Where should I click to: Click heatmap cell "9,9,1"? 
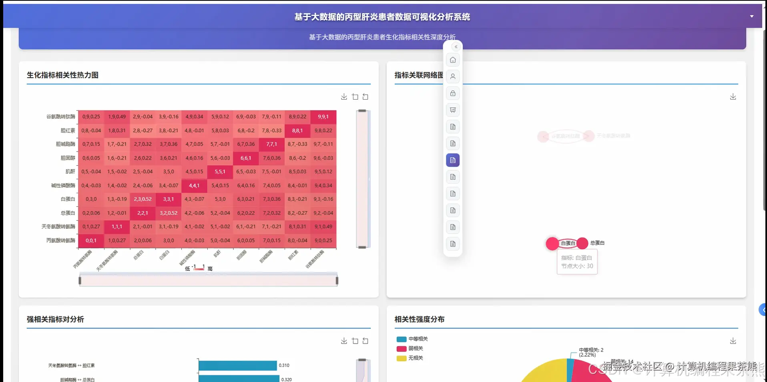coord(323,117)
